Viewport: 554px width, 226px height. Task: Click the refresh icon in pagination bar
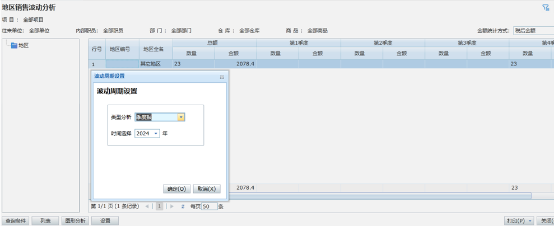pos(183,206)
